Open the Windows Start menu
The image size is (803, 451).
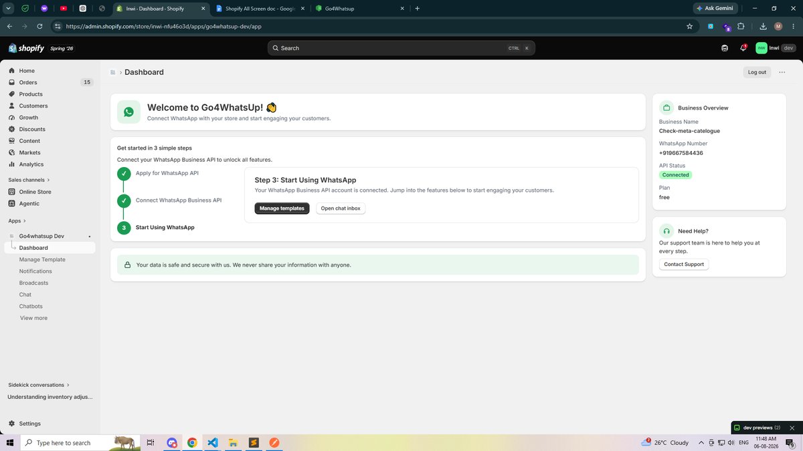(x=9, y=442)
